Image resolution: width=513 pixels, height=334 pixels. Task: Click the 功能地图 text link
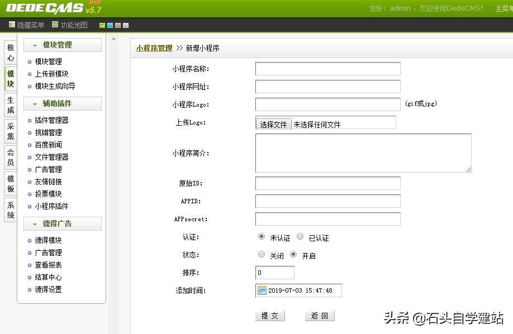click(x=74, y=25)
